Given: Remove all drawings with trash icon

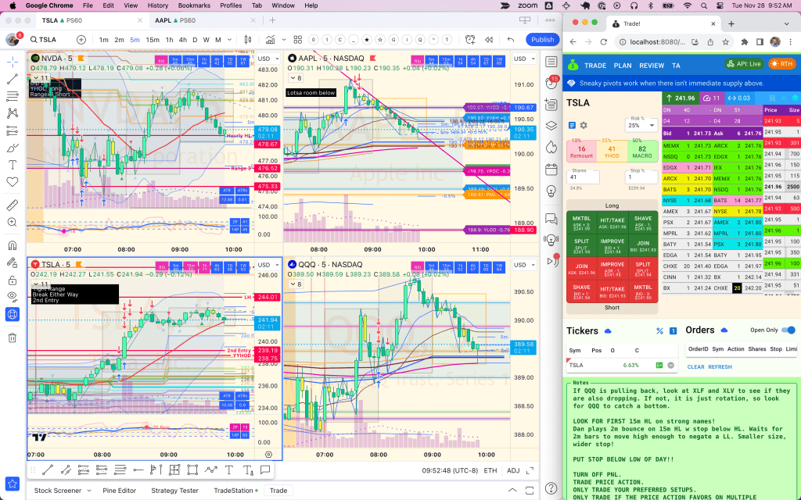Looking at the screenshot, I should (11, 337).
